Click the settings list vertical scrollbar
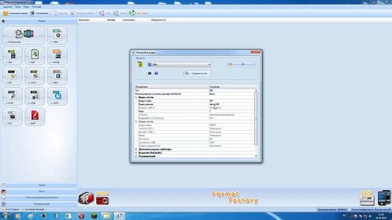392x220 pixels. coord(256,119)
